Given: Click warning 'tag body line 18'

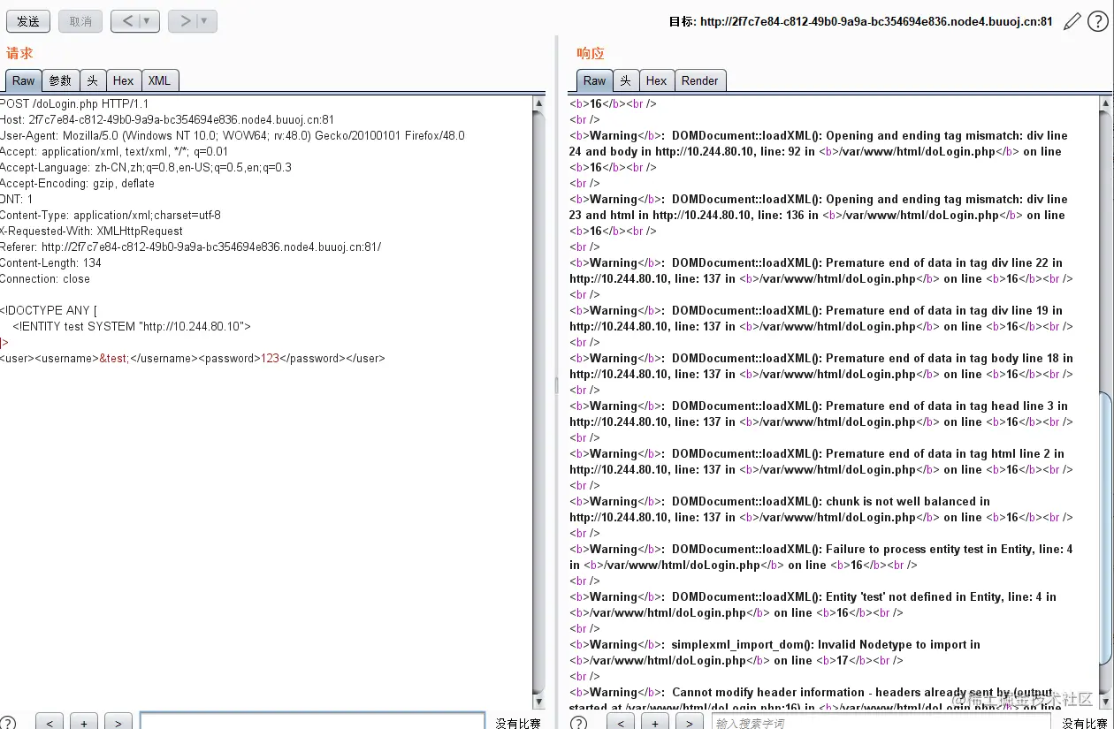Looking at the screenshot, I should (821, 366).
